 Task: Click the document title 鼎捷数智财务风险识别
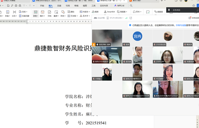tap(63, 48)
